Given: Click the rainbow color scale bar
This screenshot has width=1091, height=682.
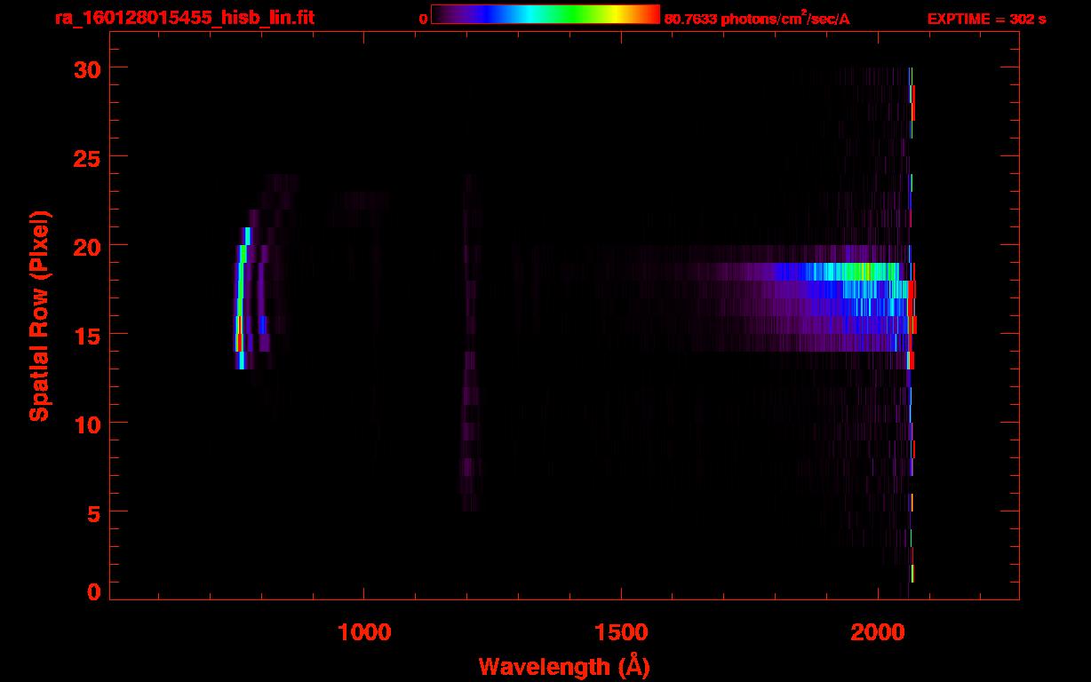Looking at the screenshot, I should [x=545, y=14].
